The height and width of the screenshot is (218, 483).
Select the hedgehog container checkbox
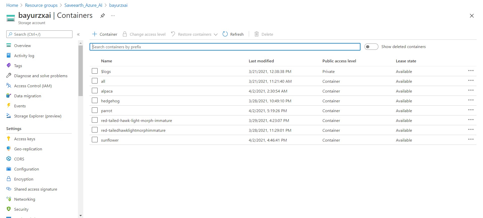95,101
